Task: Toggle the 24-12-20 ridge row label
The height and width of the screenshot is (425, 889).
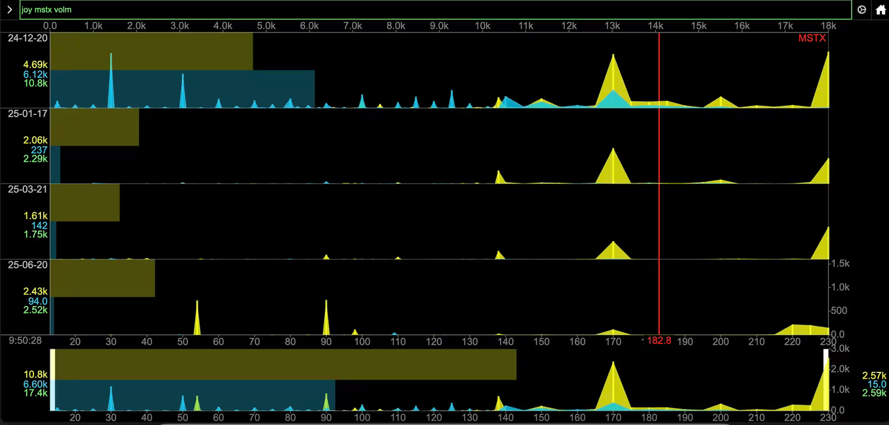Action: [27, 38]
